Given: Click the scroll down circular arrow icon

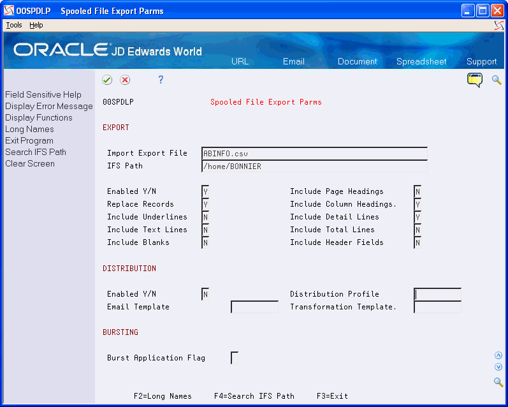Looking at the screenshot, I should coord(498,367).
